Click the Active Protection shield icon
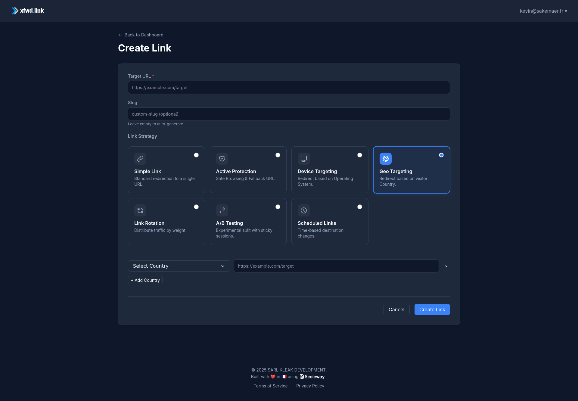 [222, 159]
